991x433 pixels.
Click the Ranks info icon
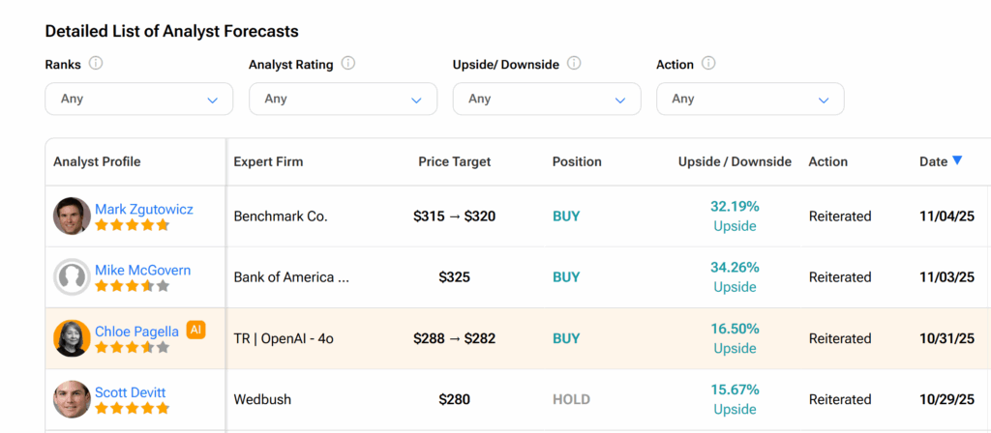[x=96, y=64]
